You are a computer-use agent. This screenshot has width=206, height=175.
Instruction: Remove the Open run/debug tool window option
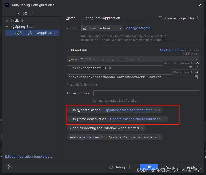coord(142,128)
